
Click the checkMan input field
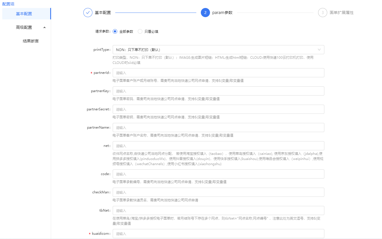[218, 192]
